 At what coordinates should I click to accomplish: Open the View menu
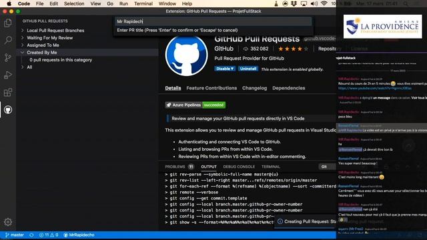[95, 3]
